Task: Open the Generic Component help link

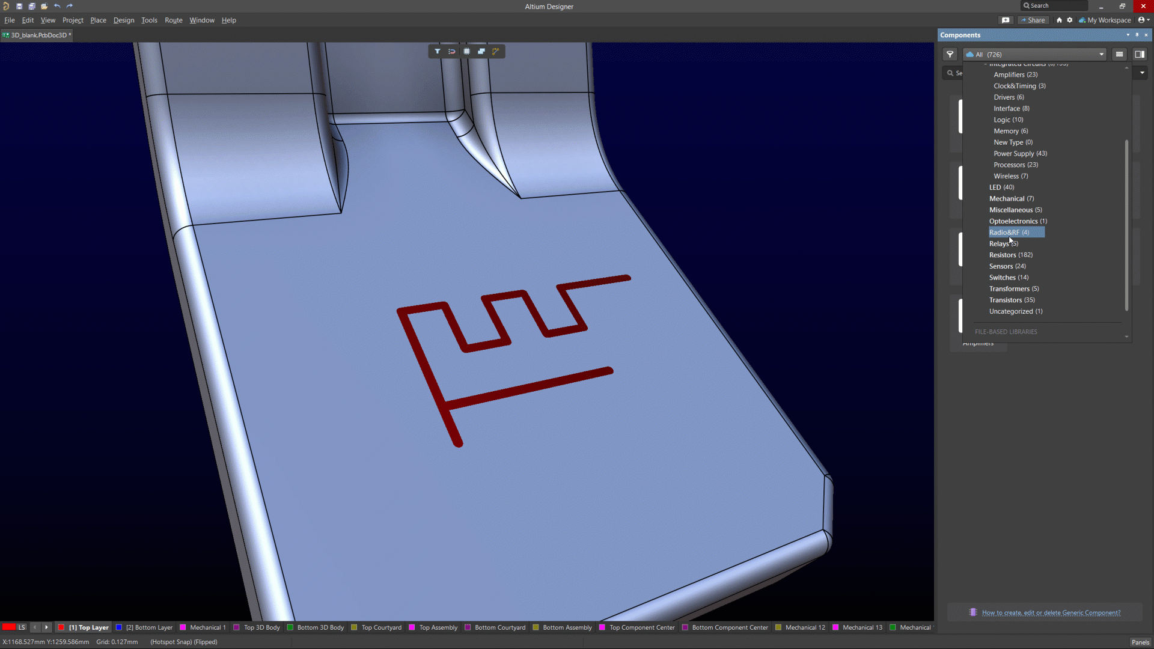Action: pos(1050,612)
